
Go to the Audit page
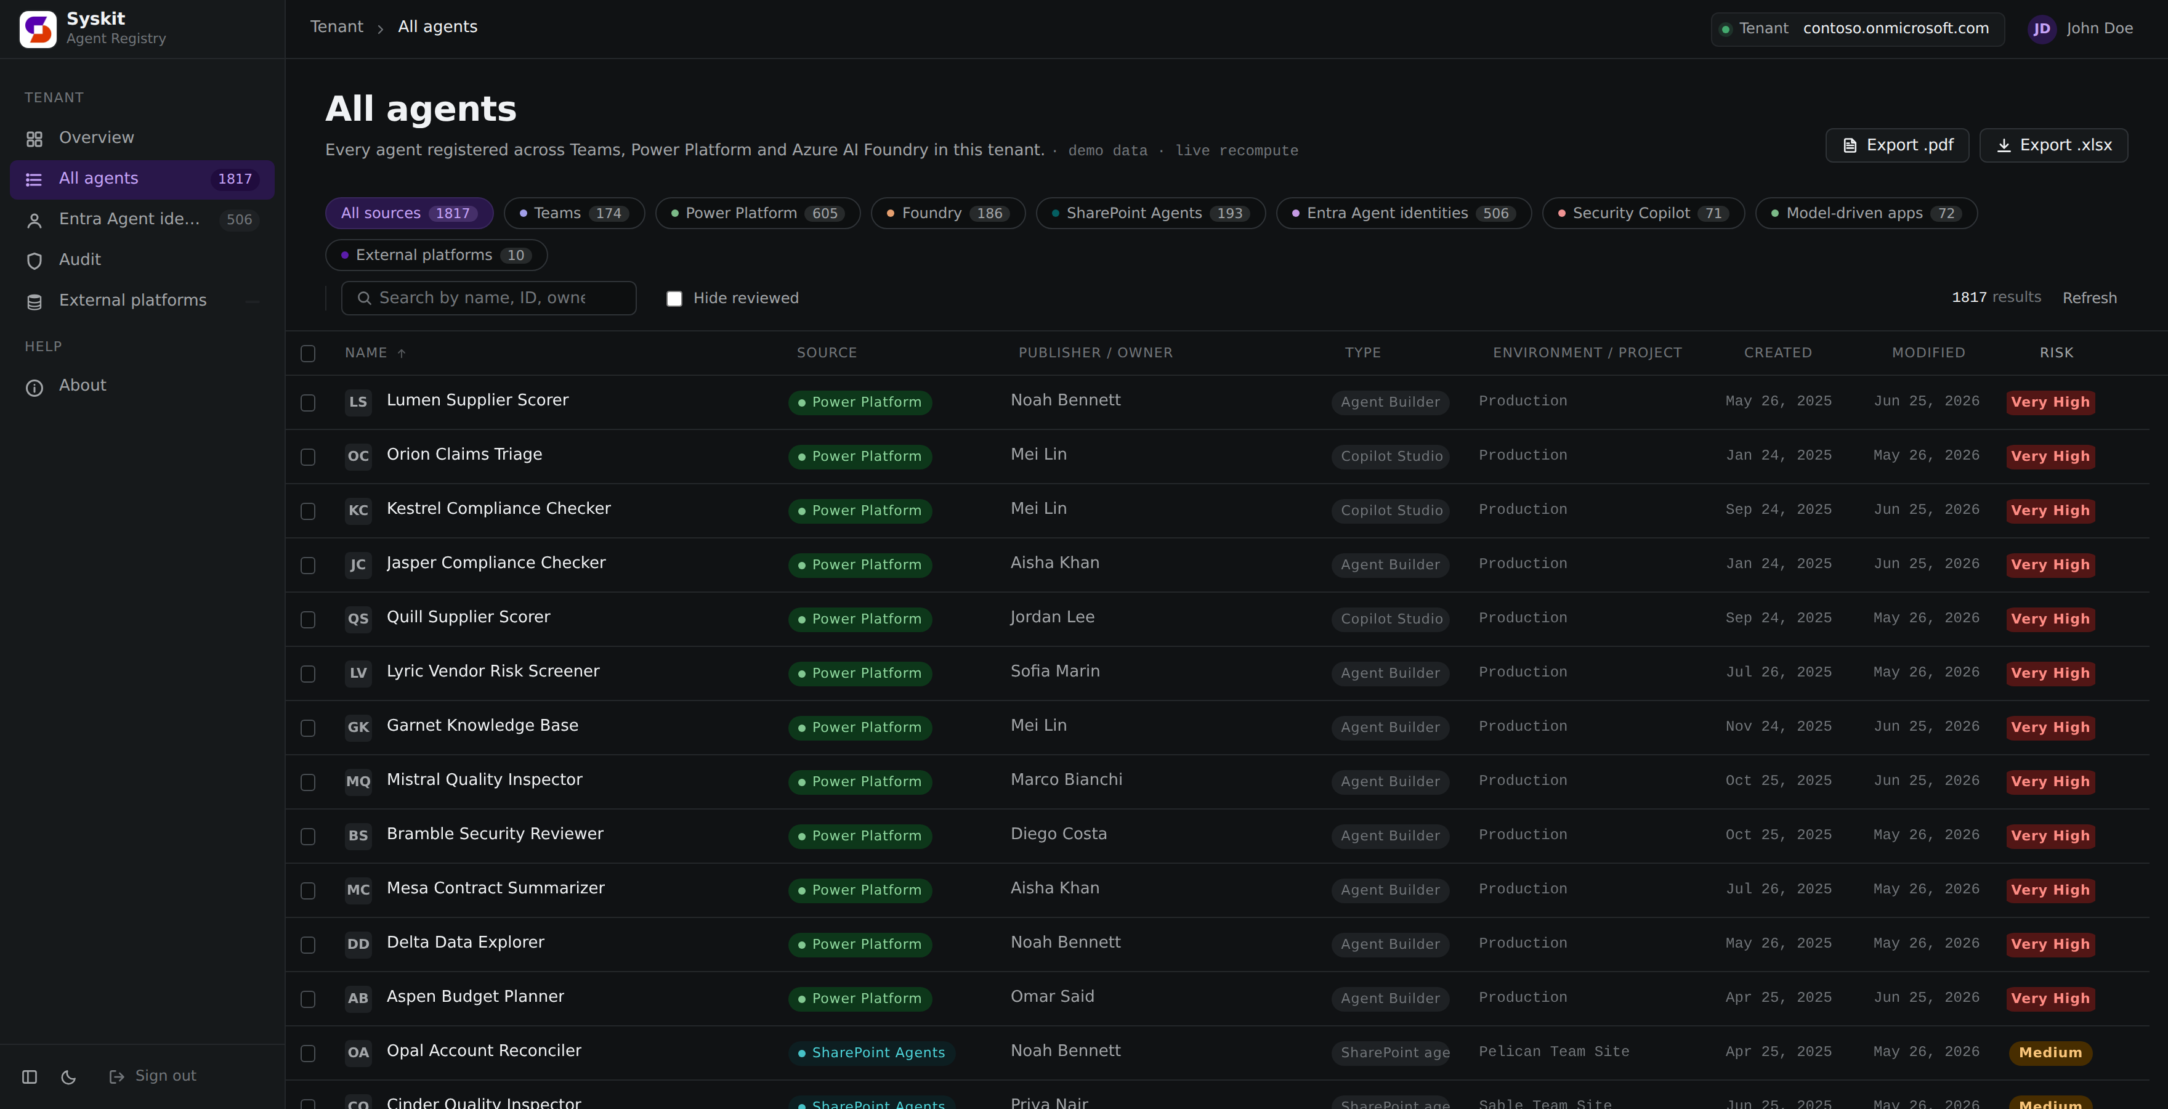(142, 260)
